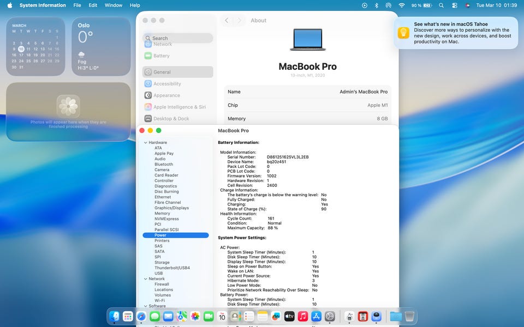Open the File menu
524x327 pixels.
pos(77,5)
